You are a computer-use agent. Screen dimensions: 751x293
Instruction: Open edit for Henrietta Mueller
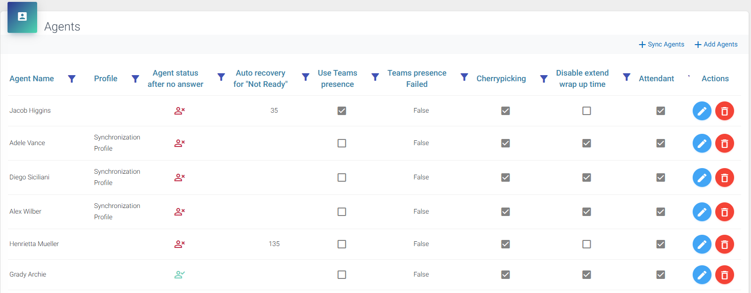702,244
